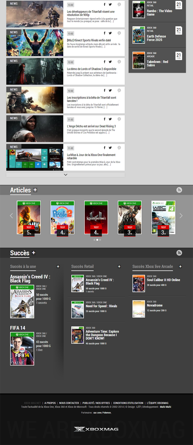The image size is (193, 445).
Task: Open L77 design credit link
Action: click(139, 407)
